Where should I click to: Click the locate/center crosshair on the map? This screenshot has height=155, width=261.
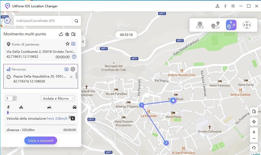point(254,122)
